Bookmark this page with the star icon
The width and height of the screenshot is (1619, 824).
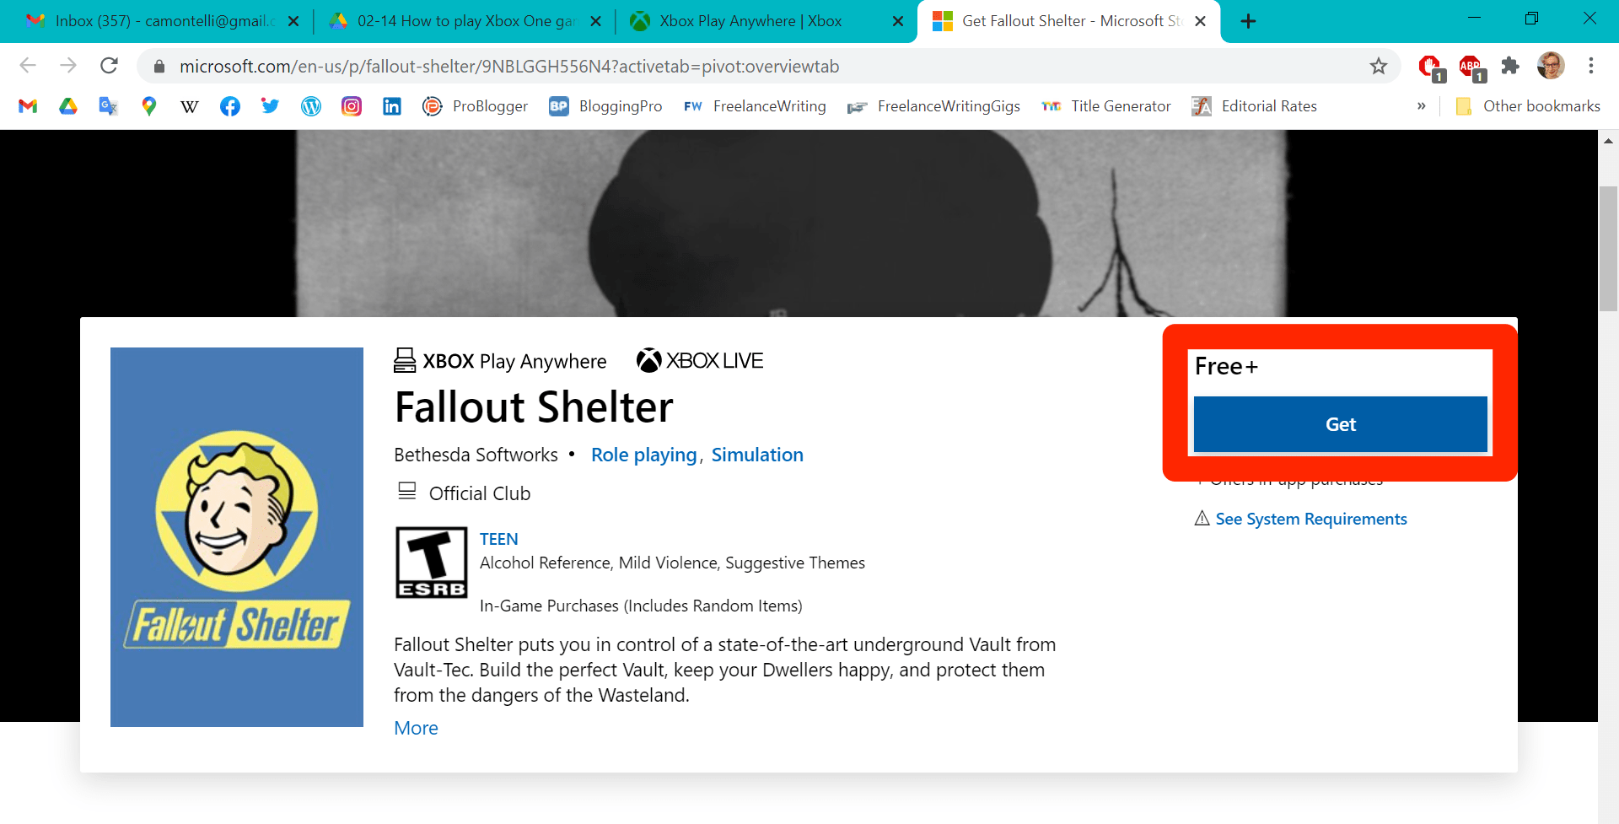click(x=1379, y=66)
